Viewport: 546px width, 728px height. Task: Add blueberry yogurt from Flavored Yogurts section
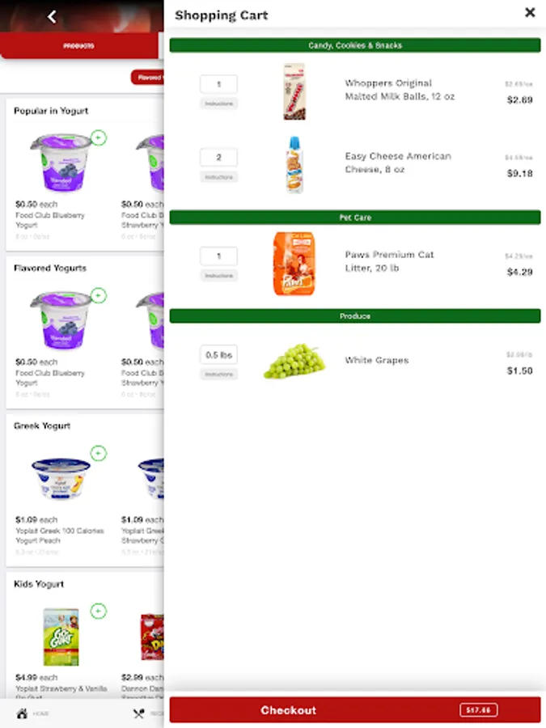(99, 295)
